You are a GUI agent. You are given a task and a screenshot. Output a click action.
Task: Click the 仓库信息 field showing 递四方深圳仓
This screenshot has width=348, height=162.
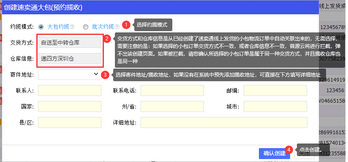[70, 58]
